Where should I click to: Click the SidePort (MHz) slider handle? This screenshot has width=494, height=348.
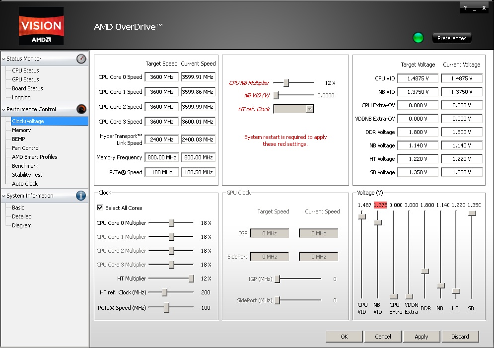click(277, 300)
